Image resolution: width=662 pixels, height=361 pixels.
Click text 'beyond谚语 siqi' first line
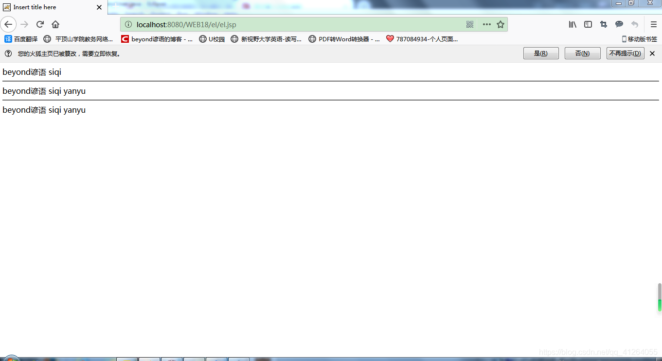[x=32, y=72]
